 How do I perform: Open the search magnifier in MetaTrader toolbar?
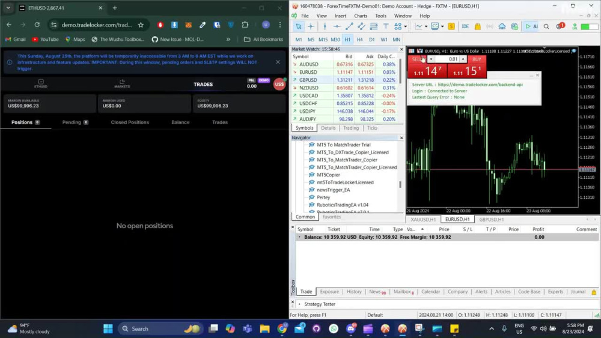[x=546, y=26]
